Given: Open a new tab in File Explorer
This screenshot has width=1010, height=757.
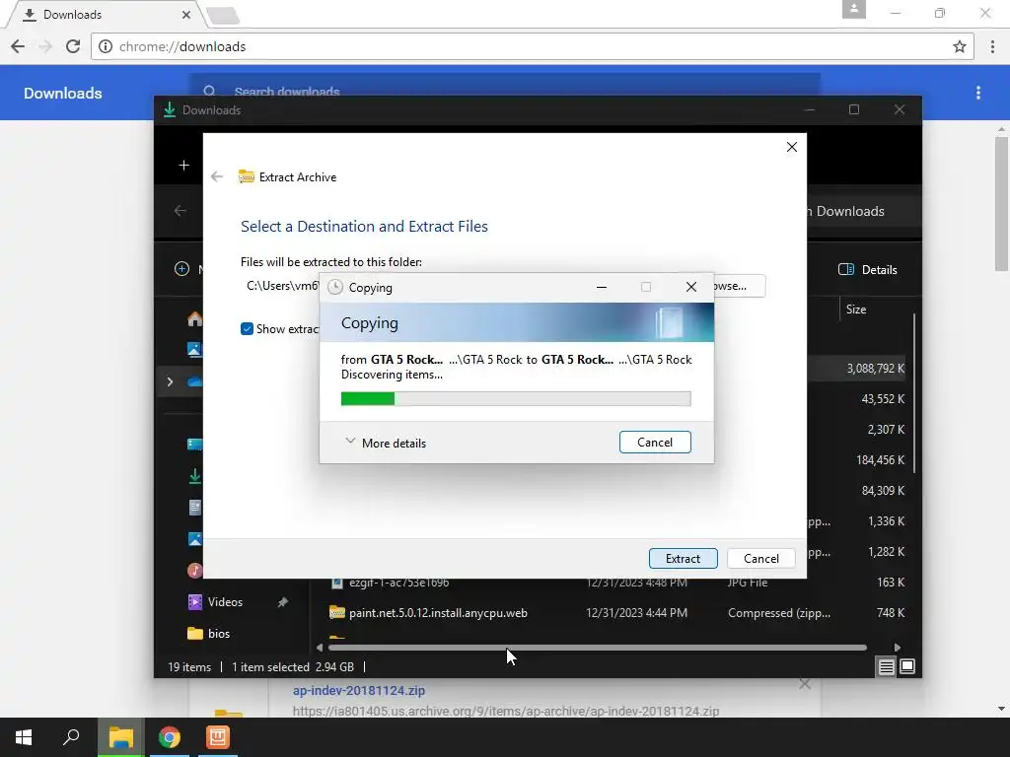Looking at the screenshot, I should tap(184, 166).
